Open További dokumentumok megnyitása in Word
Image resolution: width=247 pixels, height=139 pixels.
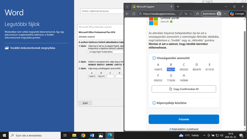30,48
